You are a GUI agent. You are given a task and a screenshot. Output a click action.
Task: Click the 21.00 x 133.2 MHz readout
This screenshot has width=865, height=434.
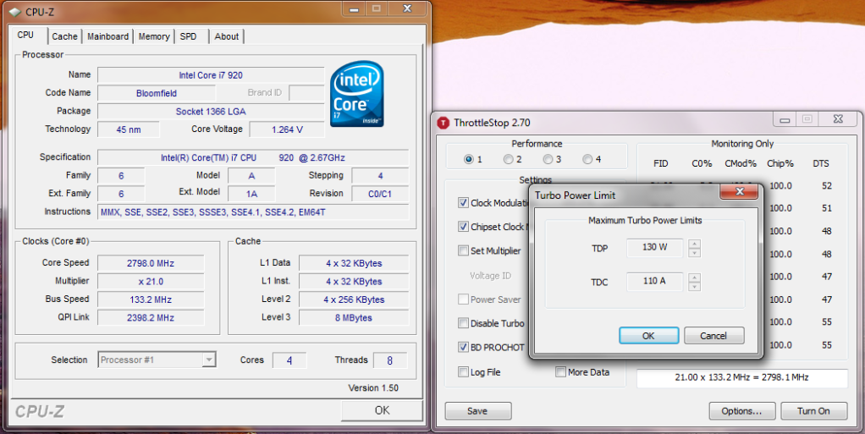coord(742,378)
